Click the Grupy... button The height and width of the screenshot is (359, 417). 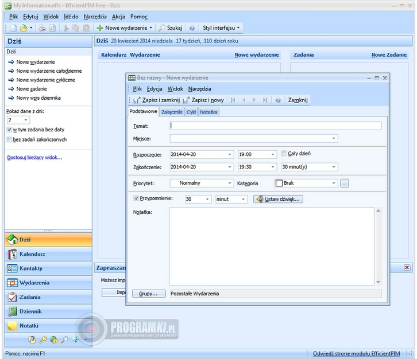(149, 294)
